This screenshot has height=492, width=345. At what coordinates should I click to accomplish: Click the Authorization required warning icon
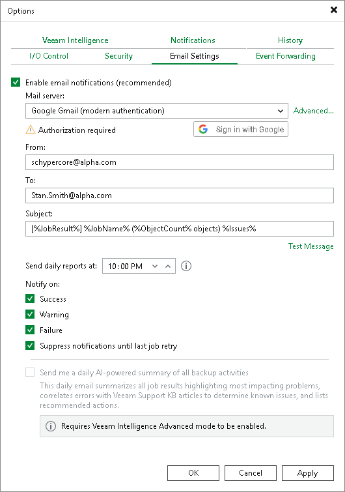coord(31,130)
